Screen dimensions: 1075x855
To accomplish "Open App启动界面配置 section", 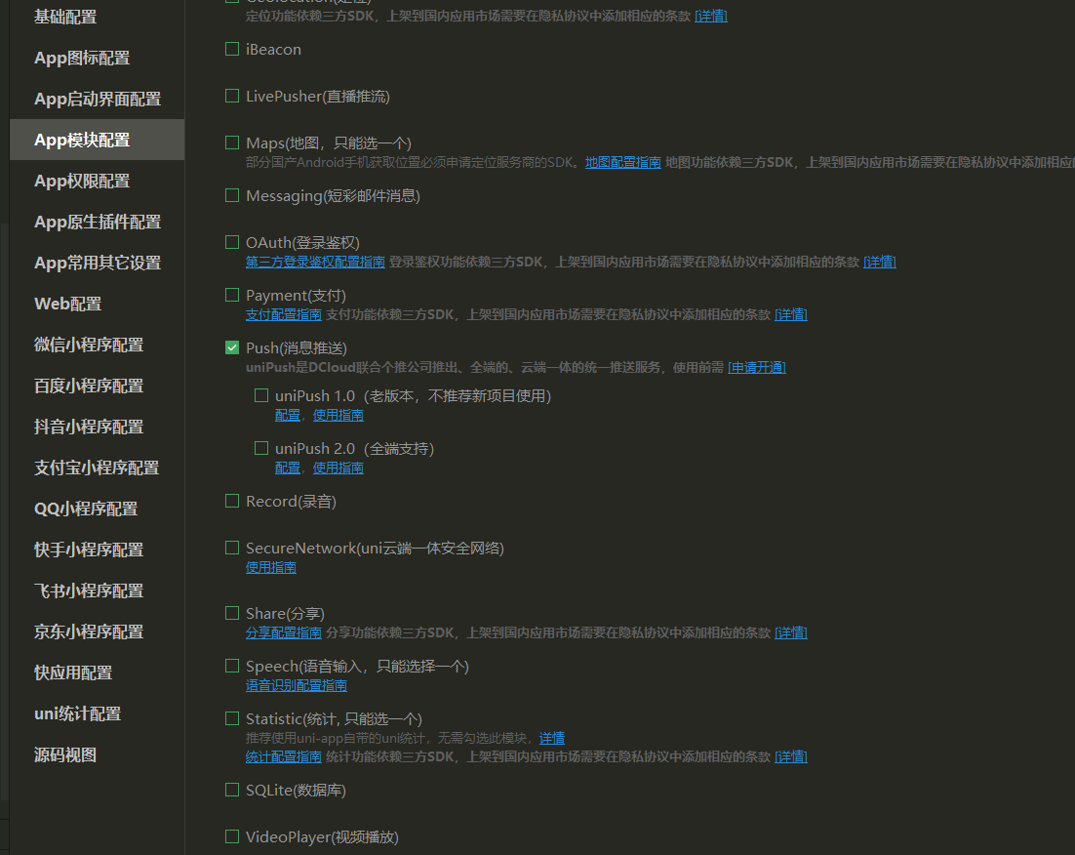I will (98, 99).
